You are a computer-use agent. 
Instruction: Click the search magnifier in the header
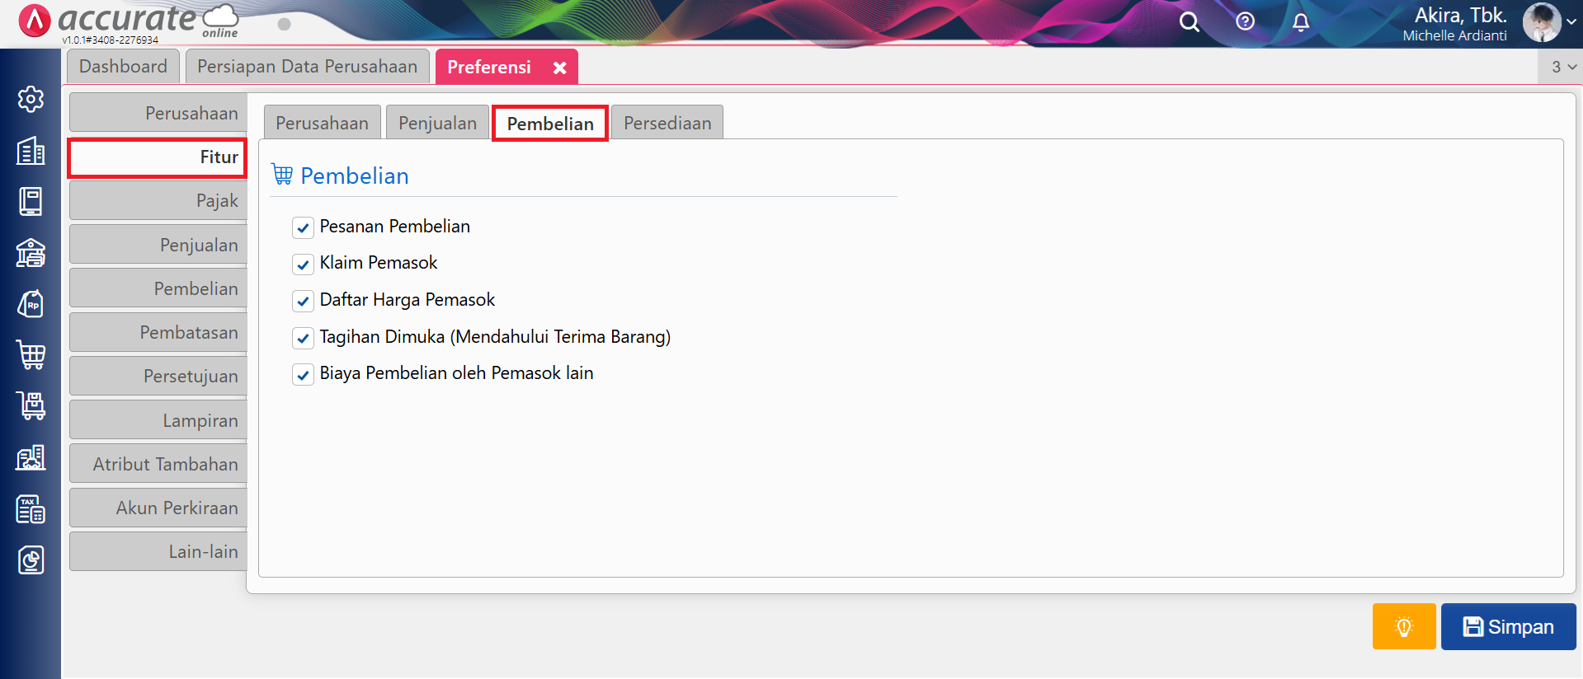[1189, 22]
